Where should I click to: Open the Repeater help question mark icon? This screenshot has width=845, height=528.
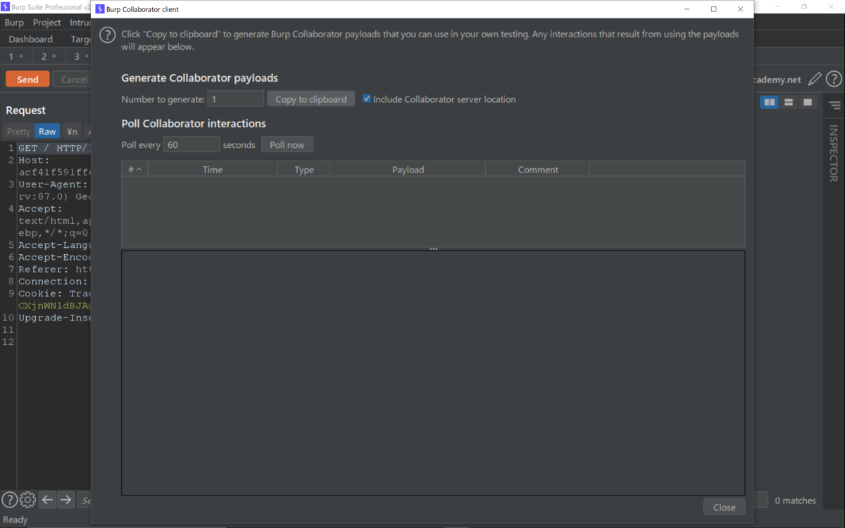click(x=834, y=80)
